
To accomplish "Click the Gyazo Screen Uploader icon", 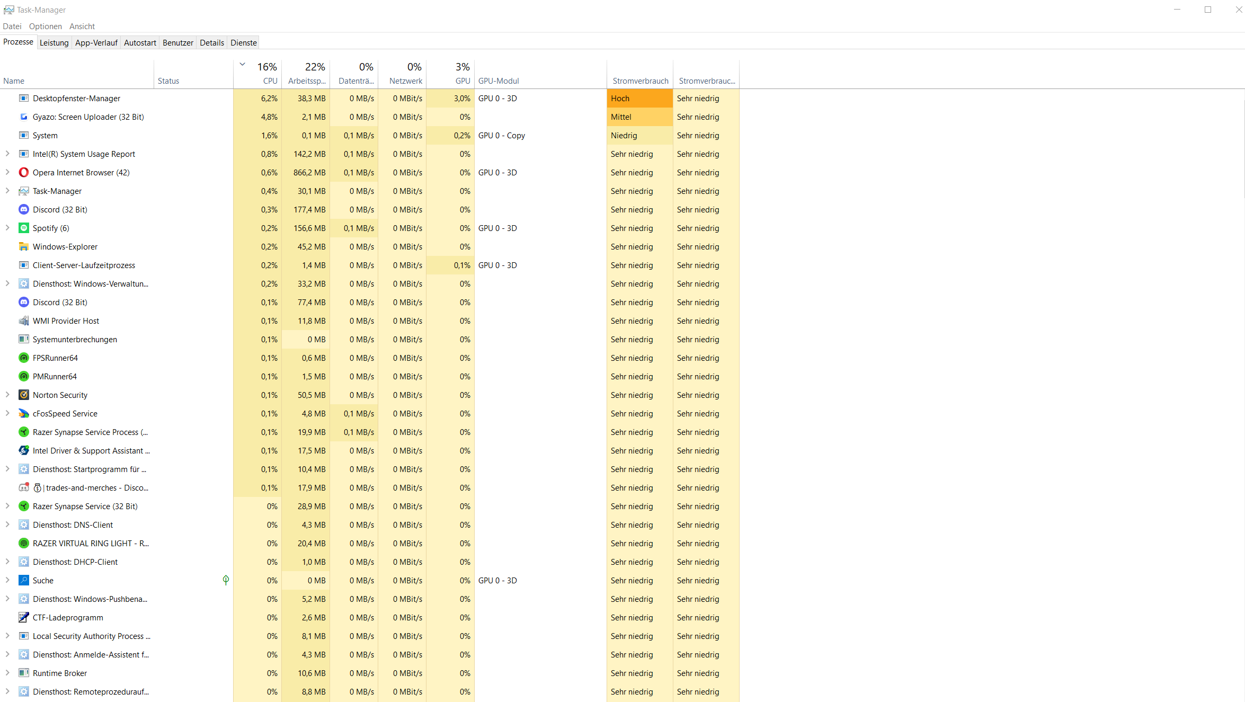I will [24, 117].
